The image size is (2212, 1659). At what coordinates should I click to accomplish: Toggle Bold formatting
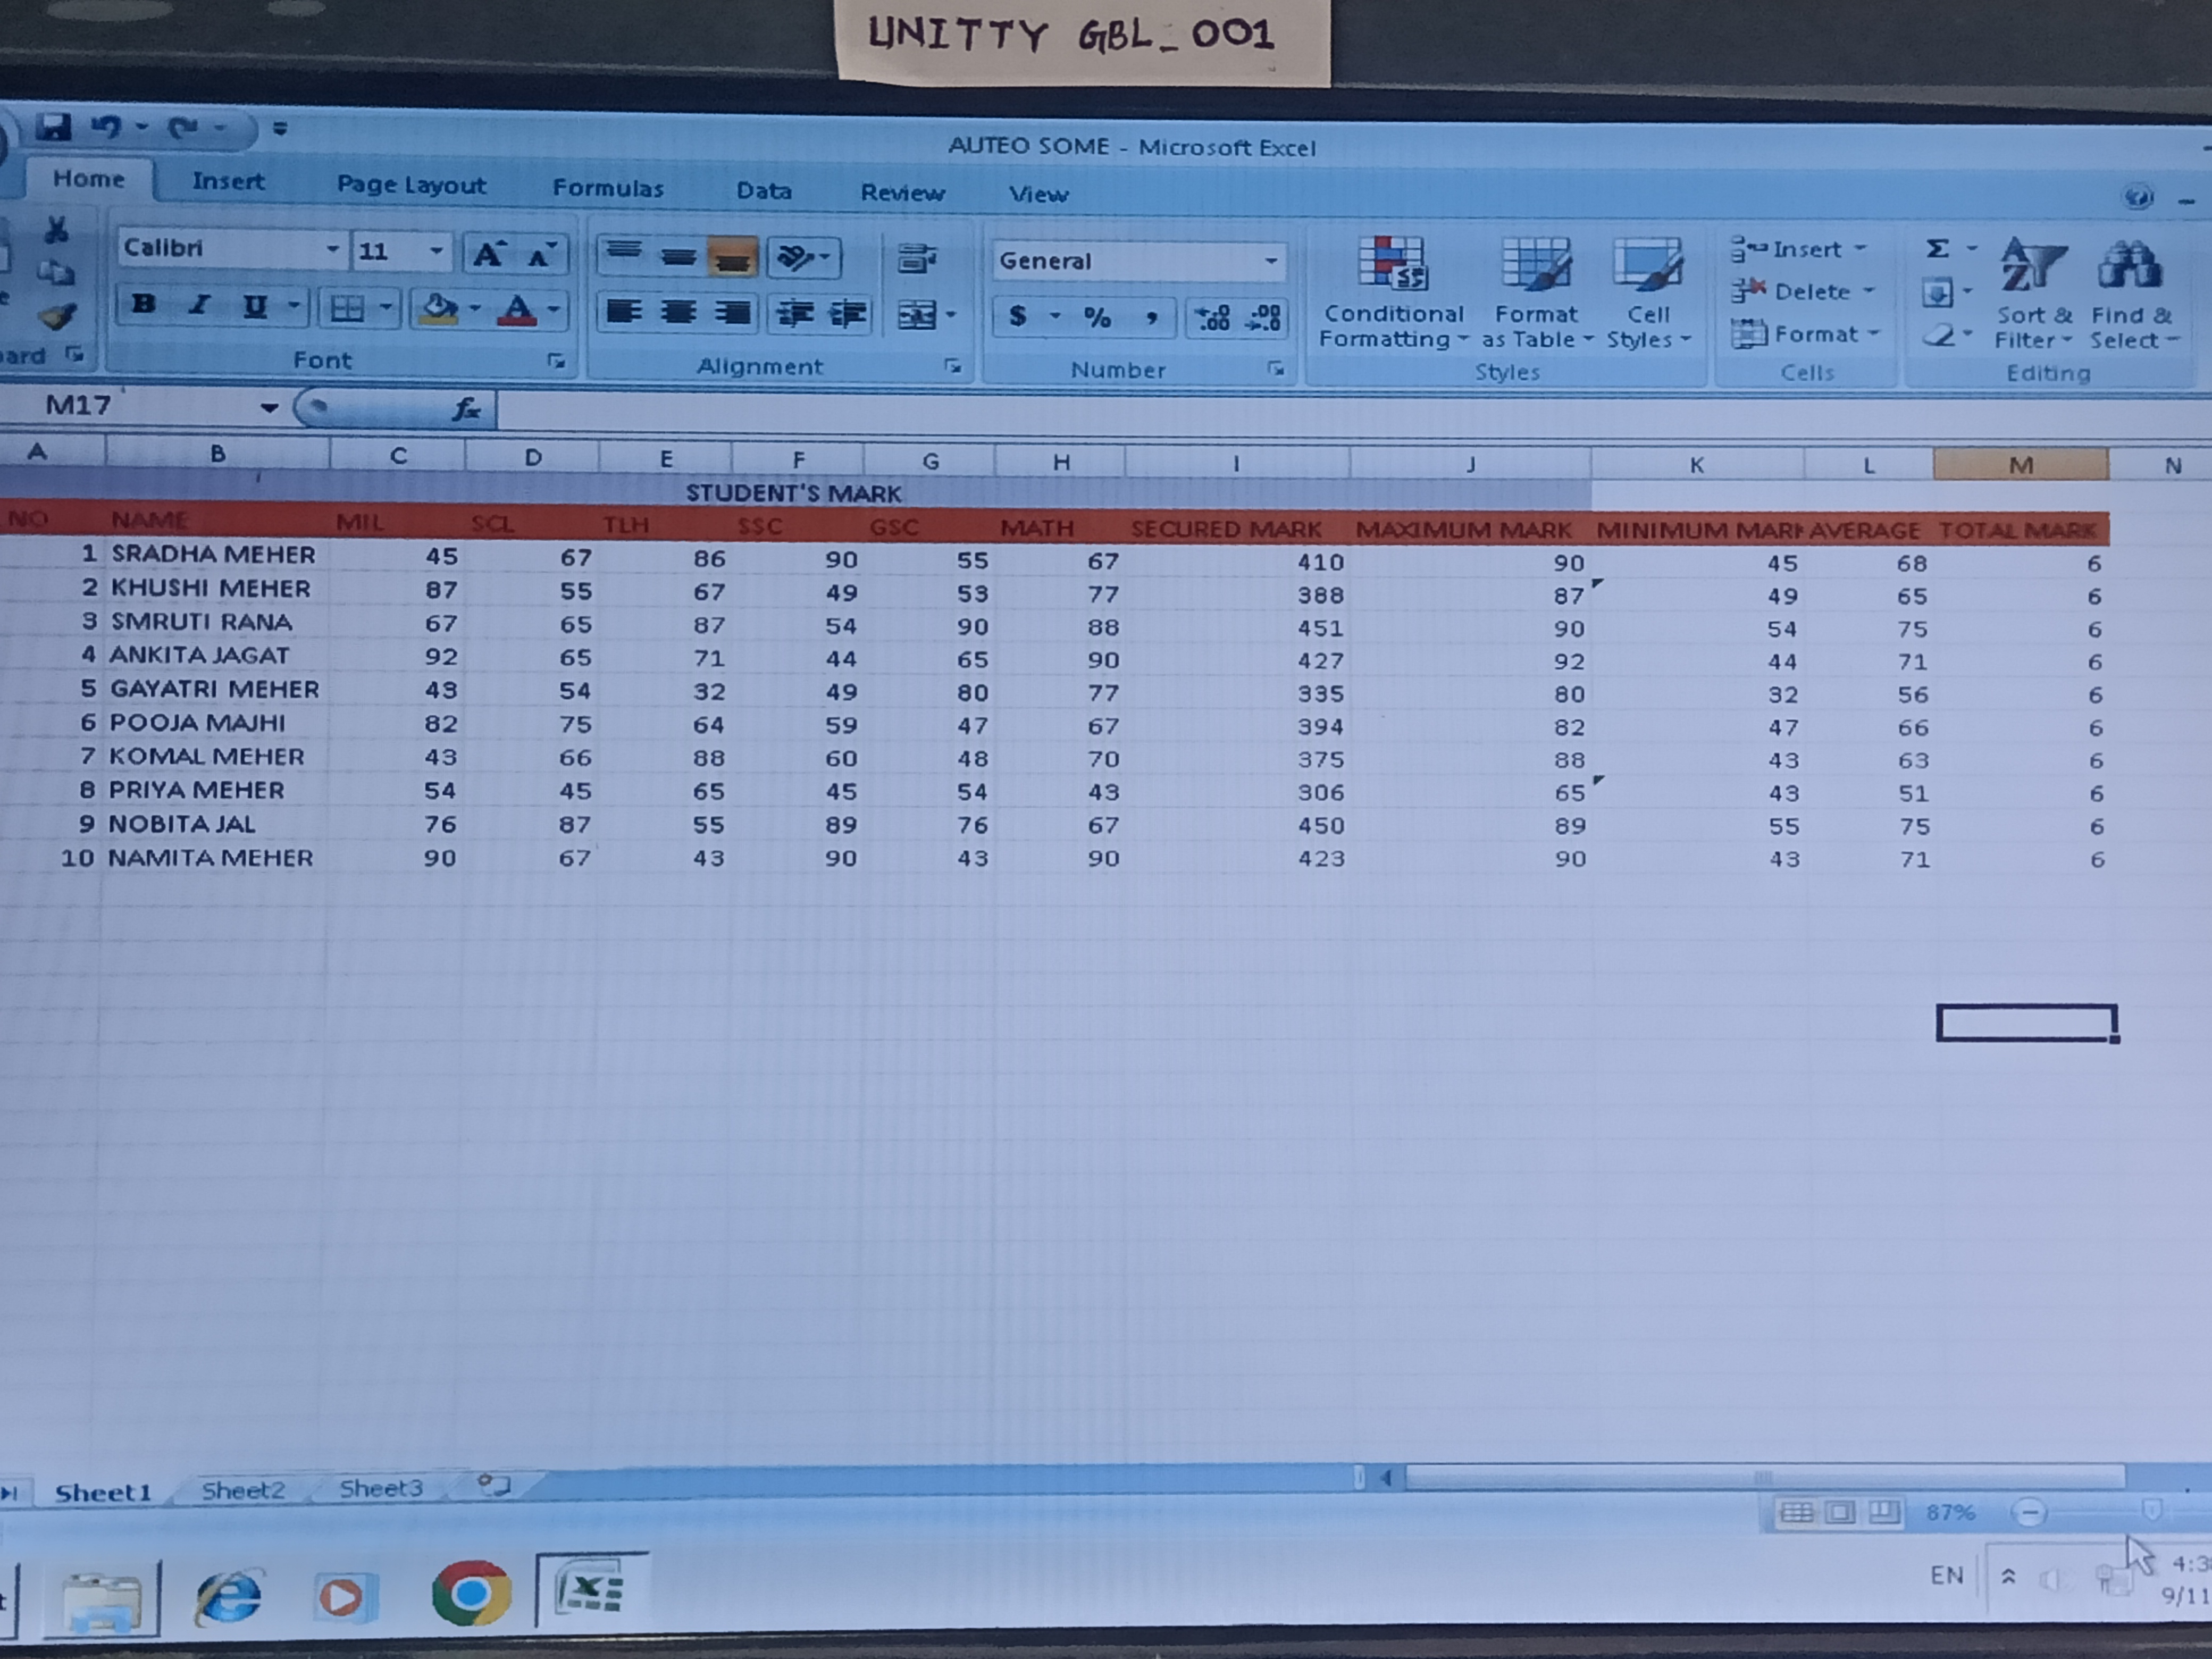point(143,304)
